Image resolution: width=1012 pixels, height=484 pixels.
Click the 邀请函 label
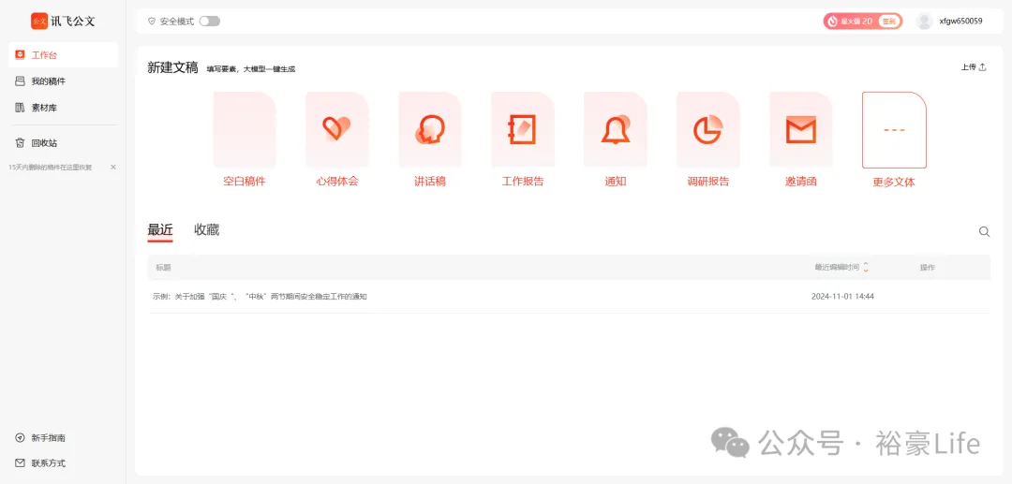pos(801,182)
